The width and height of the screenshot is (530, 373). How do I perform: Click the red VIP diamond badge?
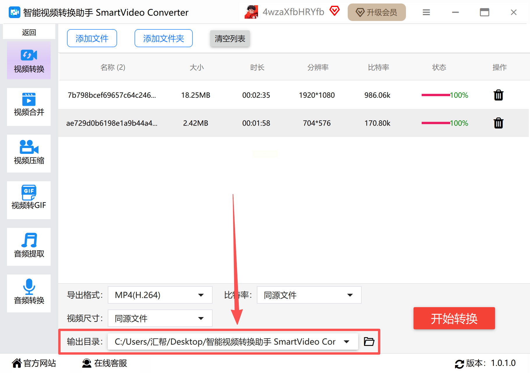(335, 11)
